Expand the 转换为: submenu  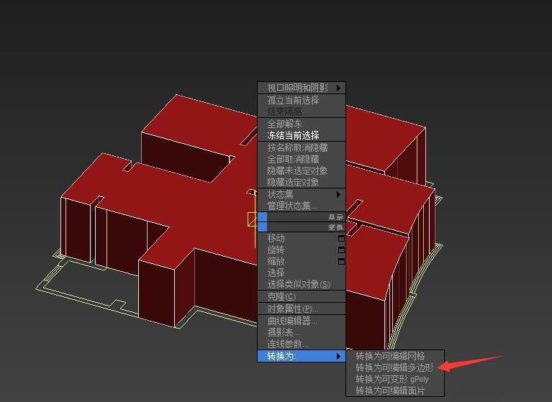[302, 356]
